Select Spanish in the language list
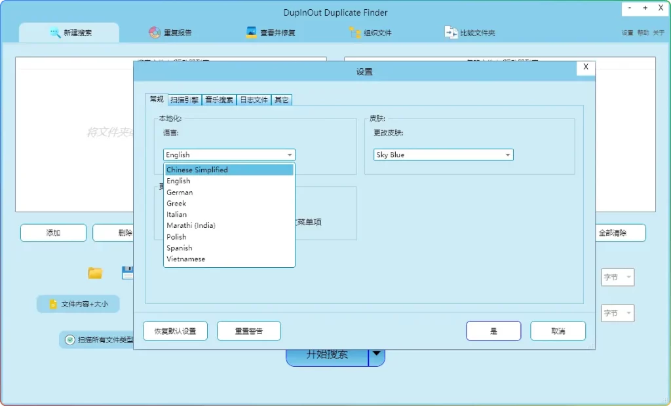This screenshot has width=671, height=406. tap(229, 248)
